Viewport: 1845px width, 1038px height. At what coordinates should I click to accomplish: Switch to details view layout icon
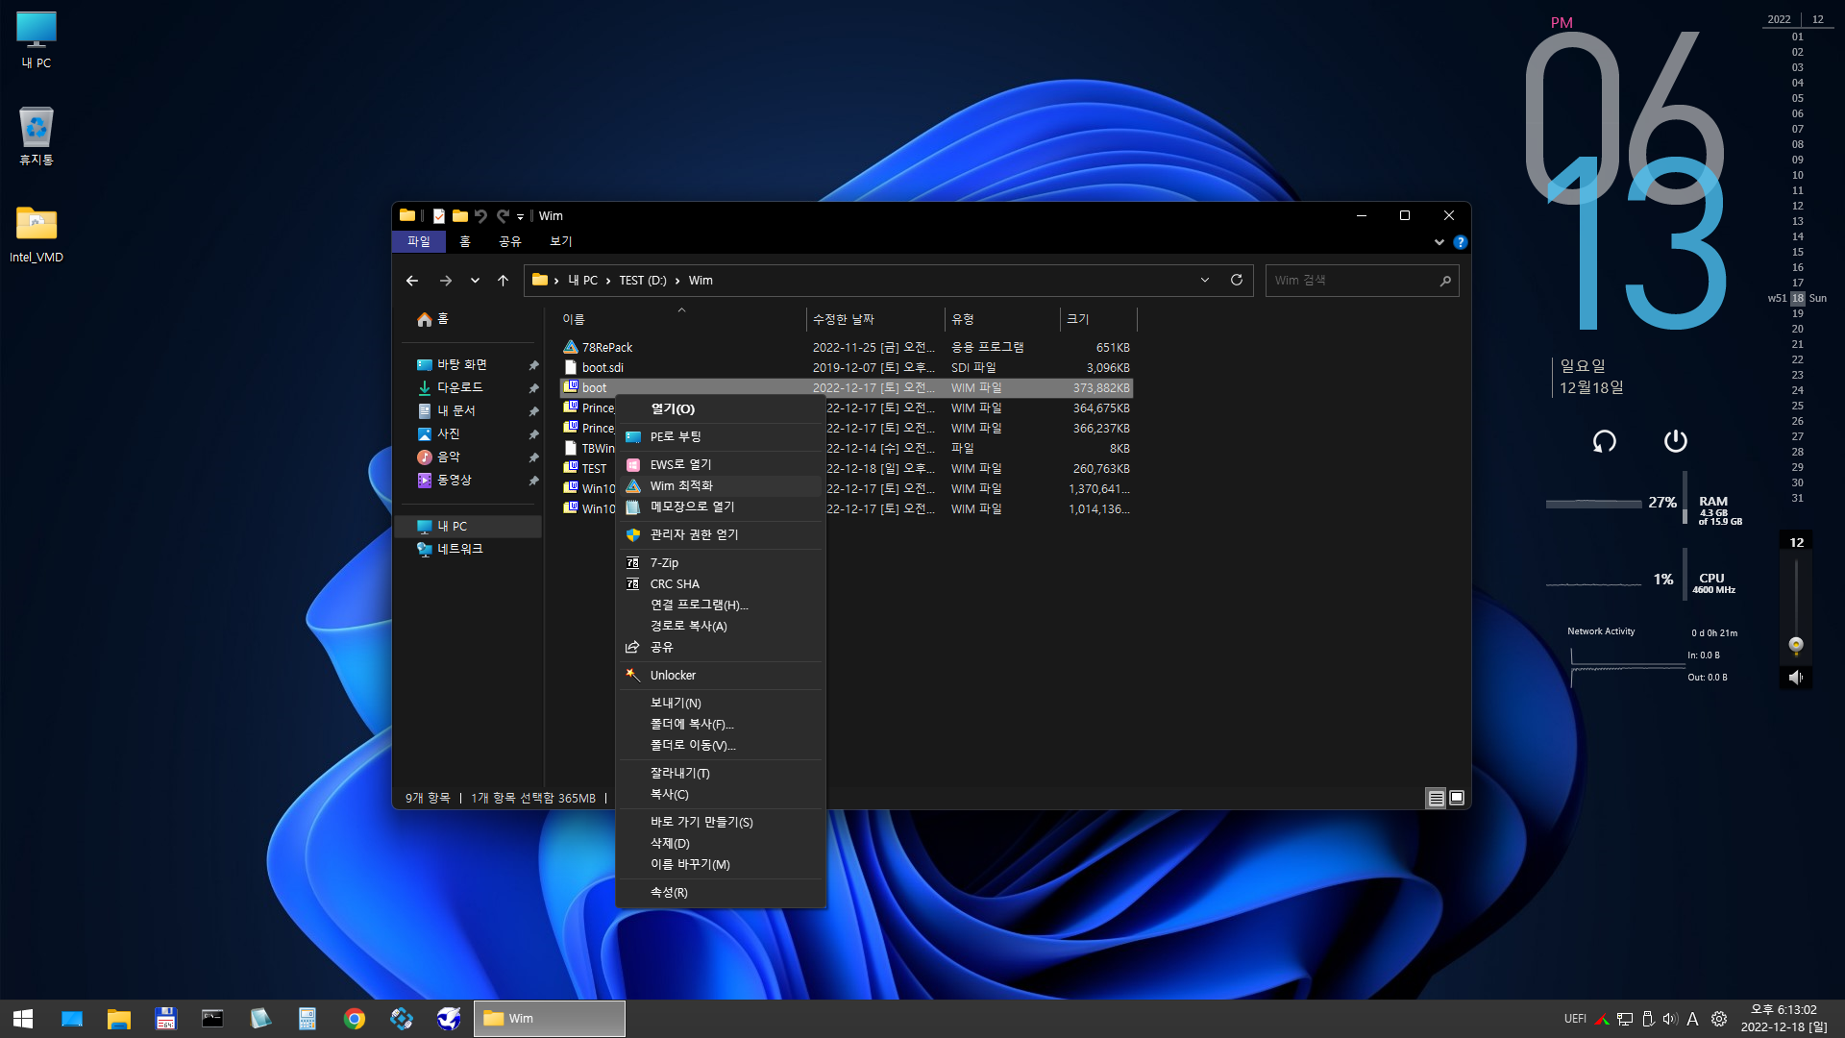1436,798
